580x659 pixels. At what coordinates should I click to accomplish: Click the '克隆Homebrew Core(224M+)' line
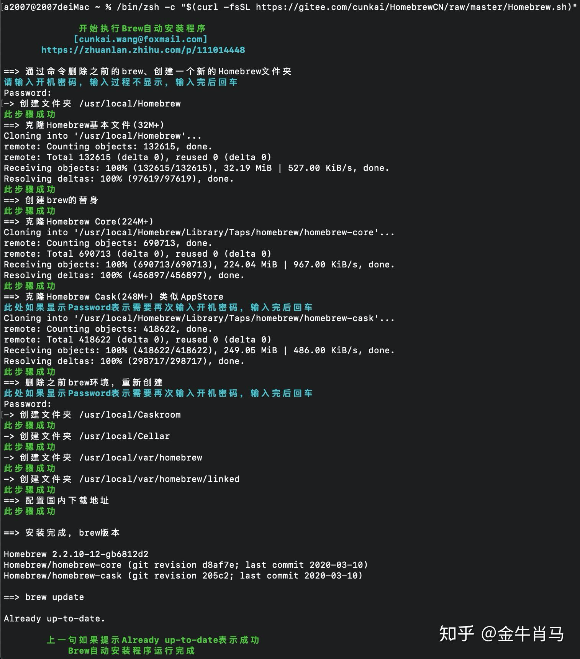79,221
